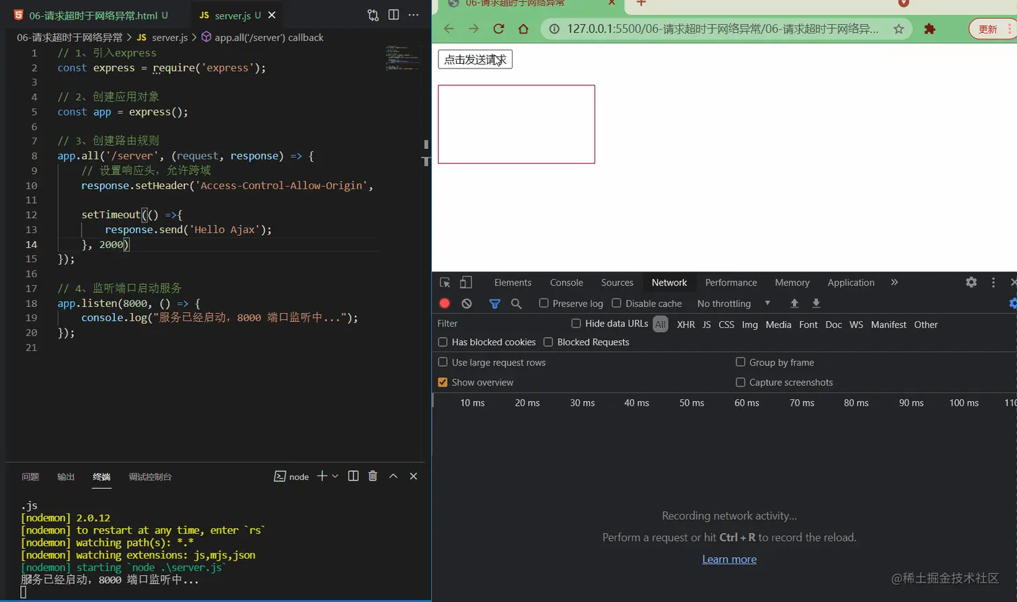Enable Use large request rows
1017x602 pixels.
tap(443, 362)
